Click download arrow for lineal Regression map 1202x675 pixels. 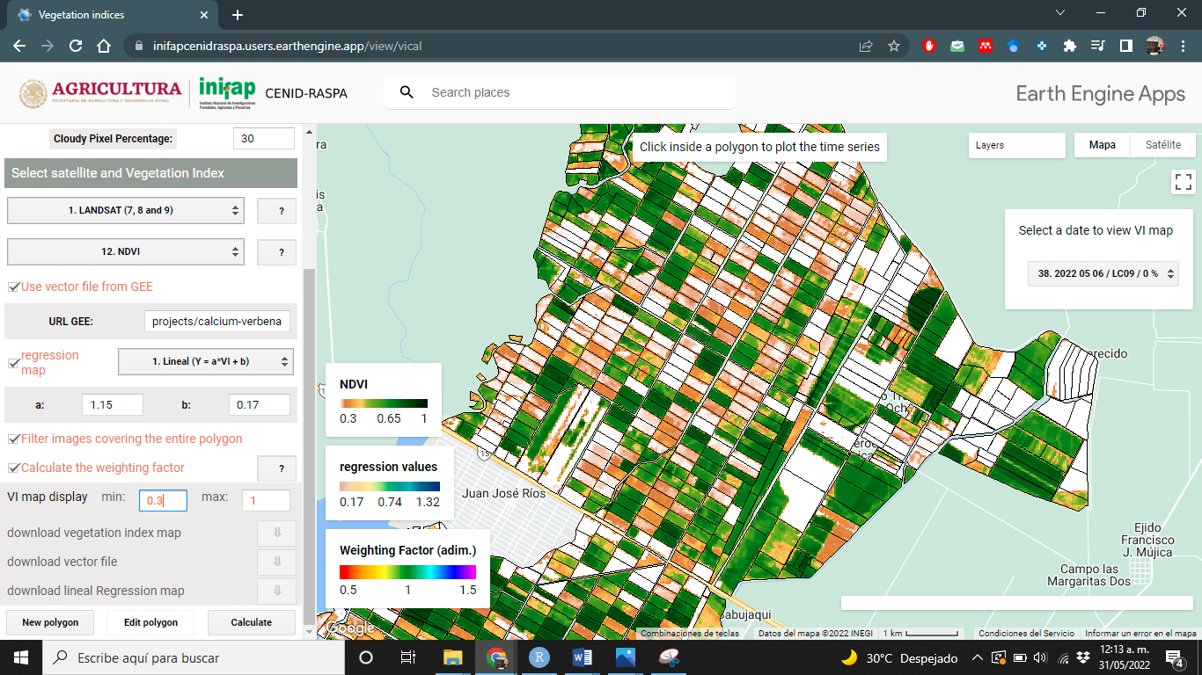277,591
